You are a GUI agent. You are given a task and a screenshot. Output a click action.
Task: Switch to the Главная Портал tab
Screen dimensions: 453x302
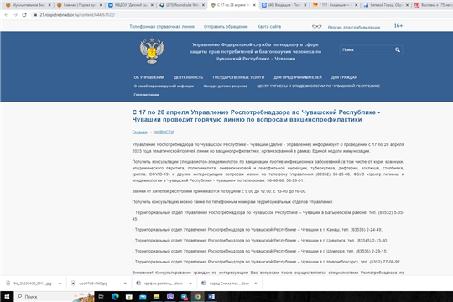tap(79, 5)
